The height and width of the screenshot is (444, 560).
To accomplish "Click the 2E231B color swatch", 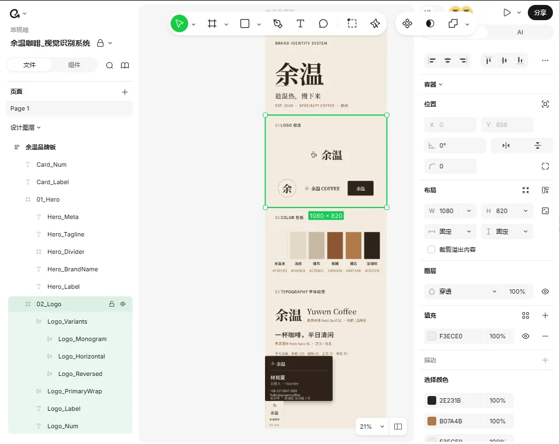I will tap(432, 400).
